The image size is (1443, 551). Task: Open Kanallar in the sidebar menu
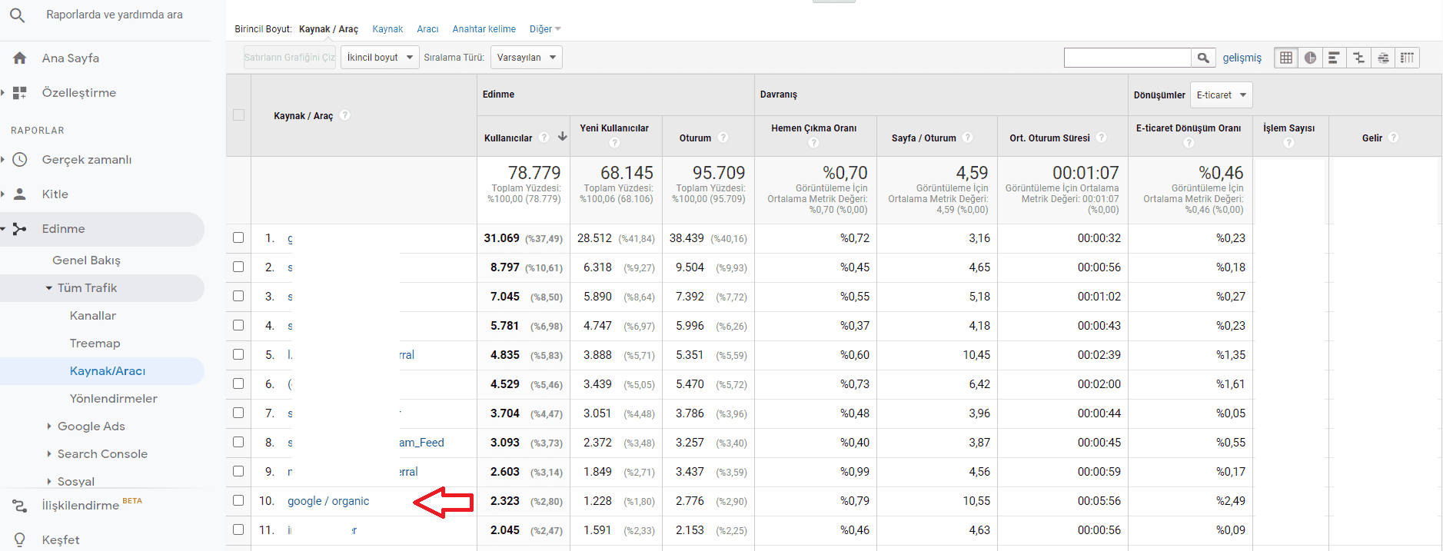(93, 316)
